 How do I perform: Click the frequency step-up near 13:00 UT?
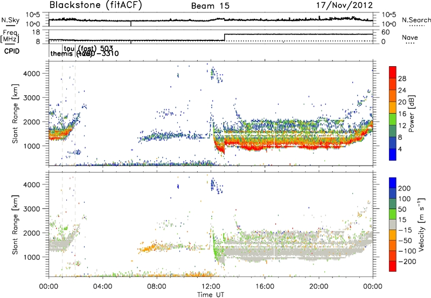coord(225,37)
